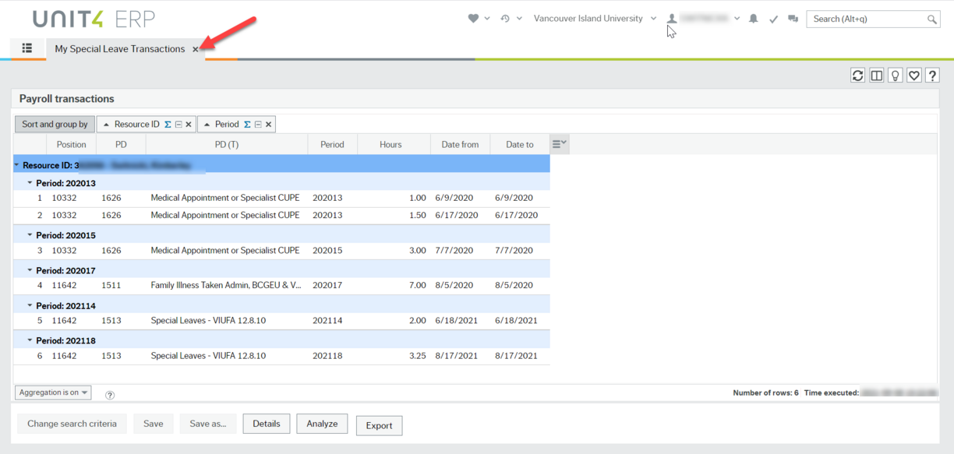Image resolution: width=954 pixels, height=454 pixels.
Task: Click inside the Search Alt+q field
Action: [865, 18]
